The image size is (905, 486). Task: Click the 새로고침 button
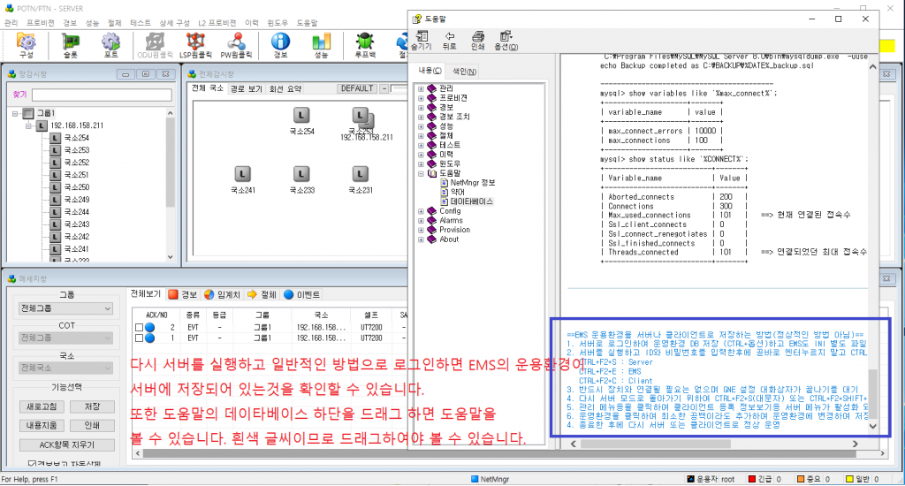coord(42,406)
